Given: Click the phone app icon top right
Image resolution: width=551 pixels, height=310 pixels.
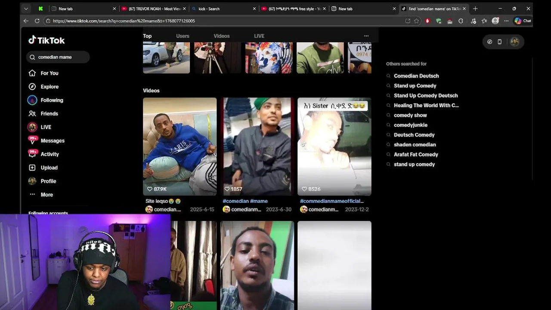Looking at the screenshot, I should click(x=499, y=42).
